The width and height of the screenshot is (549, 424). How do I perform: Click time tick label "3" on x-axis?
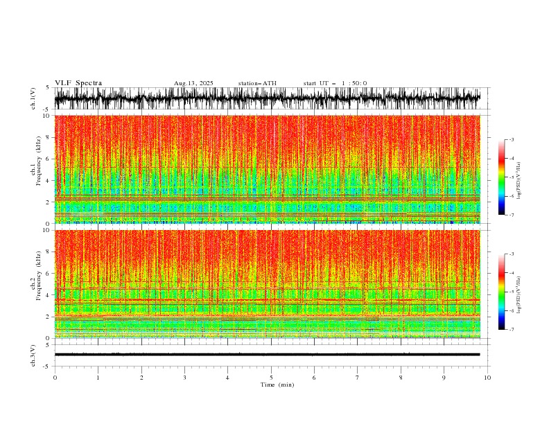184,378
